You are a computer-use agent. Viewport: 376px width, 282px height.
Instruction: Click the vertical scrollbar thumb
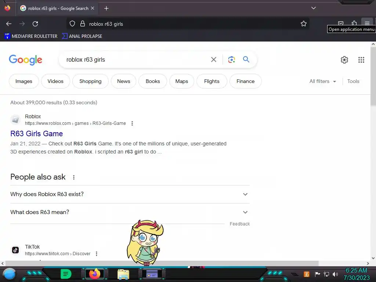(373, 76)
